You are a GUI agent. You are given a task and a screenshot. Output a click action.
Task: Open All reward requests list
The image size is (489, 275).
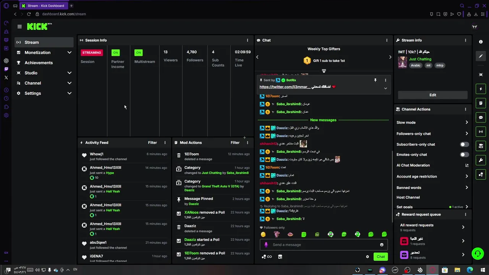coord(432,227)
